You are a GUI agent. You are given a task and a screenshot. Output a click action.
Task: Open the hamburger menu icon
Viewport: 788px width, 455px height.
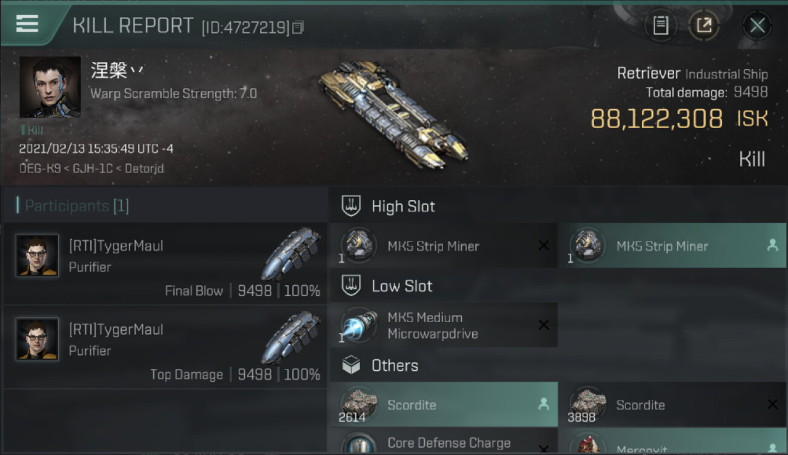(27, 24)
